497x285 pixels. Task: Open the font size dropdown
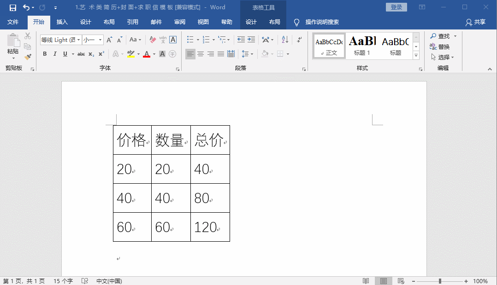coord(100,40)
